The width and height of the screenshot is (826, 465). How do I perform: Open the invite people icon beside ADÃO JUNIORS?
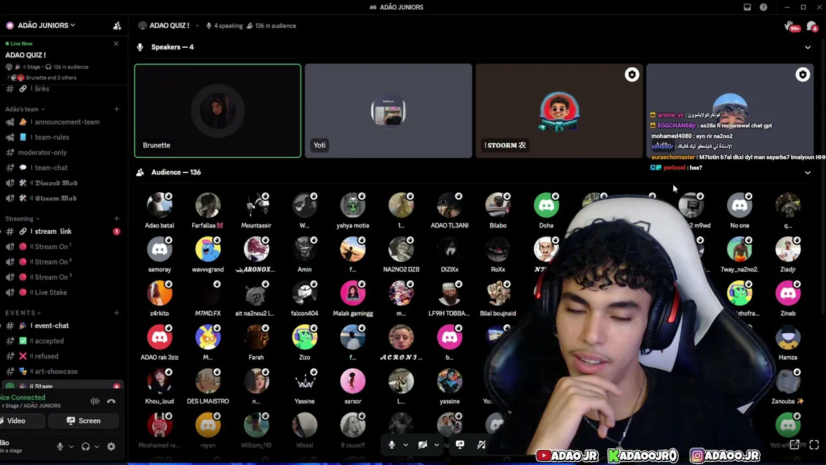117,26
